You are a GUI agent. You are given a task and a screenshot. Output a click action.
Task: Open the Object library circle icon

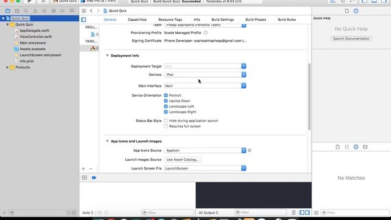click(356, 147)
